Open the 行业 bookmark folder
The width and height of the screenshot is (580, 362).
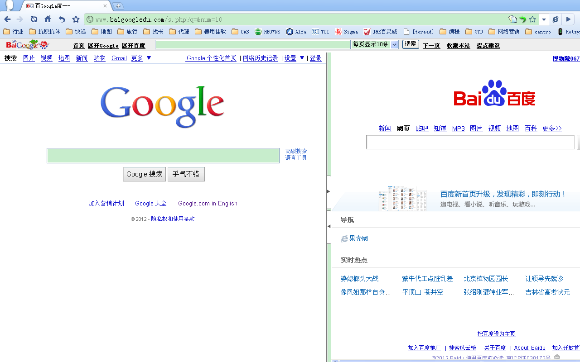(14, 32)
